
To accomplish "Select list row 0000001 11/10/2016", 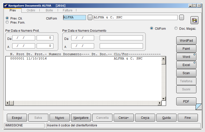I will pyautogui.click(x=83, y=58).
